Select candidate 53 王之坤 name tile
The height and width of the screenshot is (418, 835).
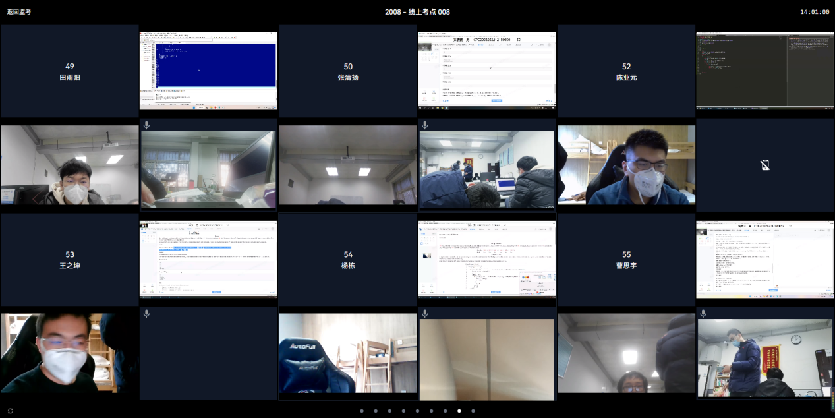point(70,260)
